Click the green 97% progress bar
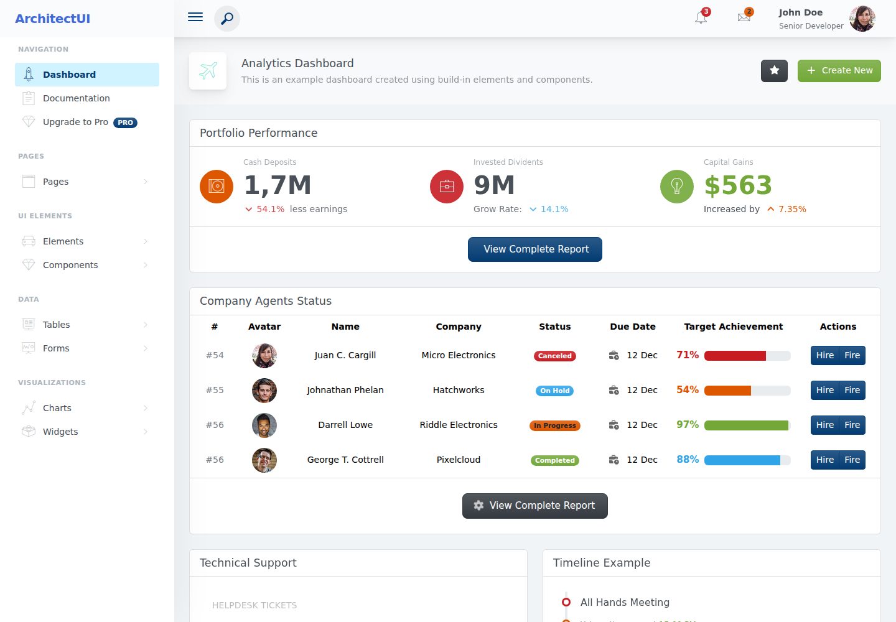The height and width of the screenshot is (622, 896). pyautogui.click(x=747, y=425)
